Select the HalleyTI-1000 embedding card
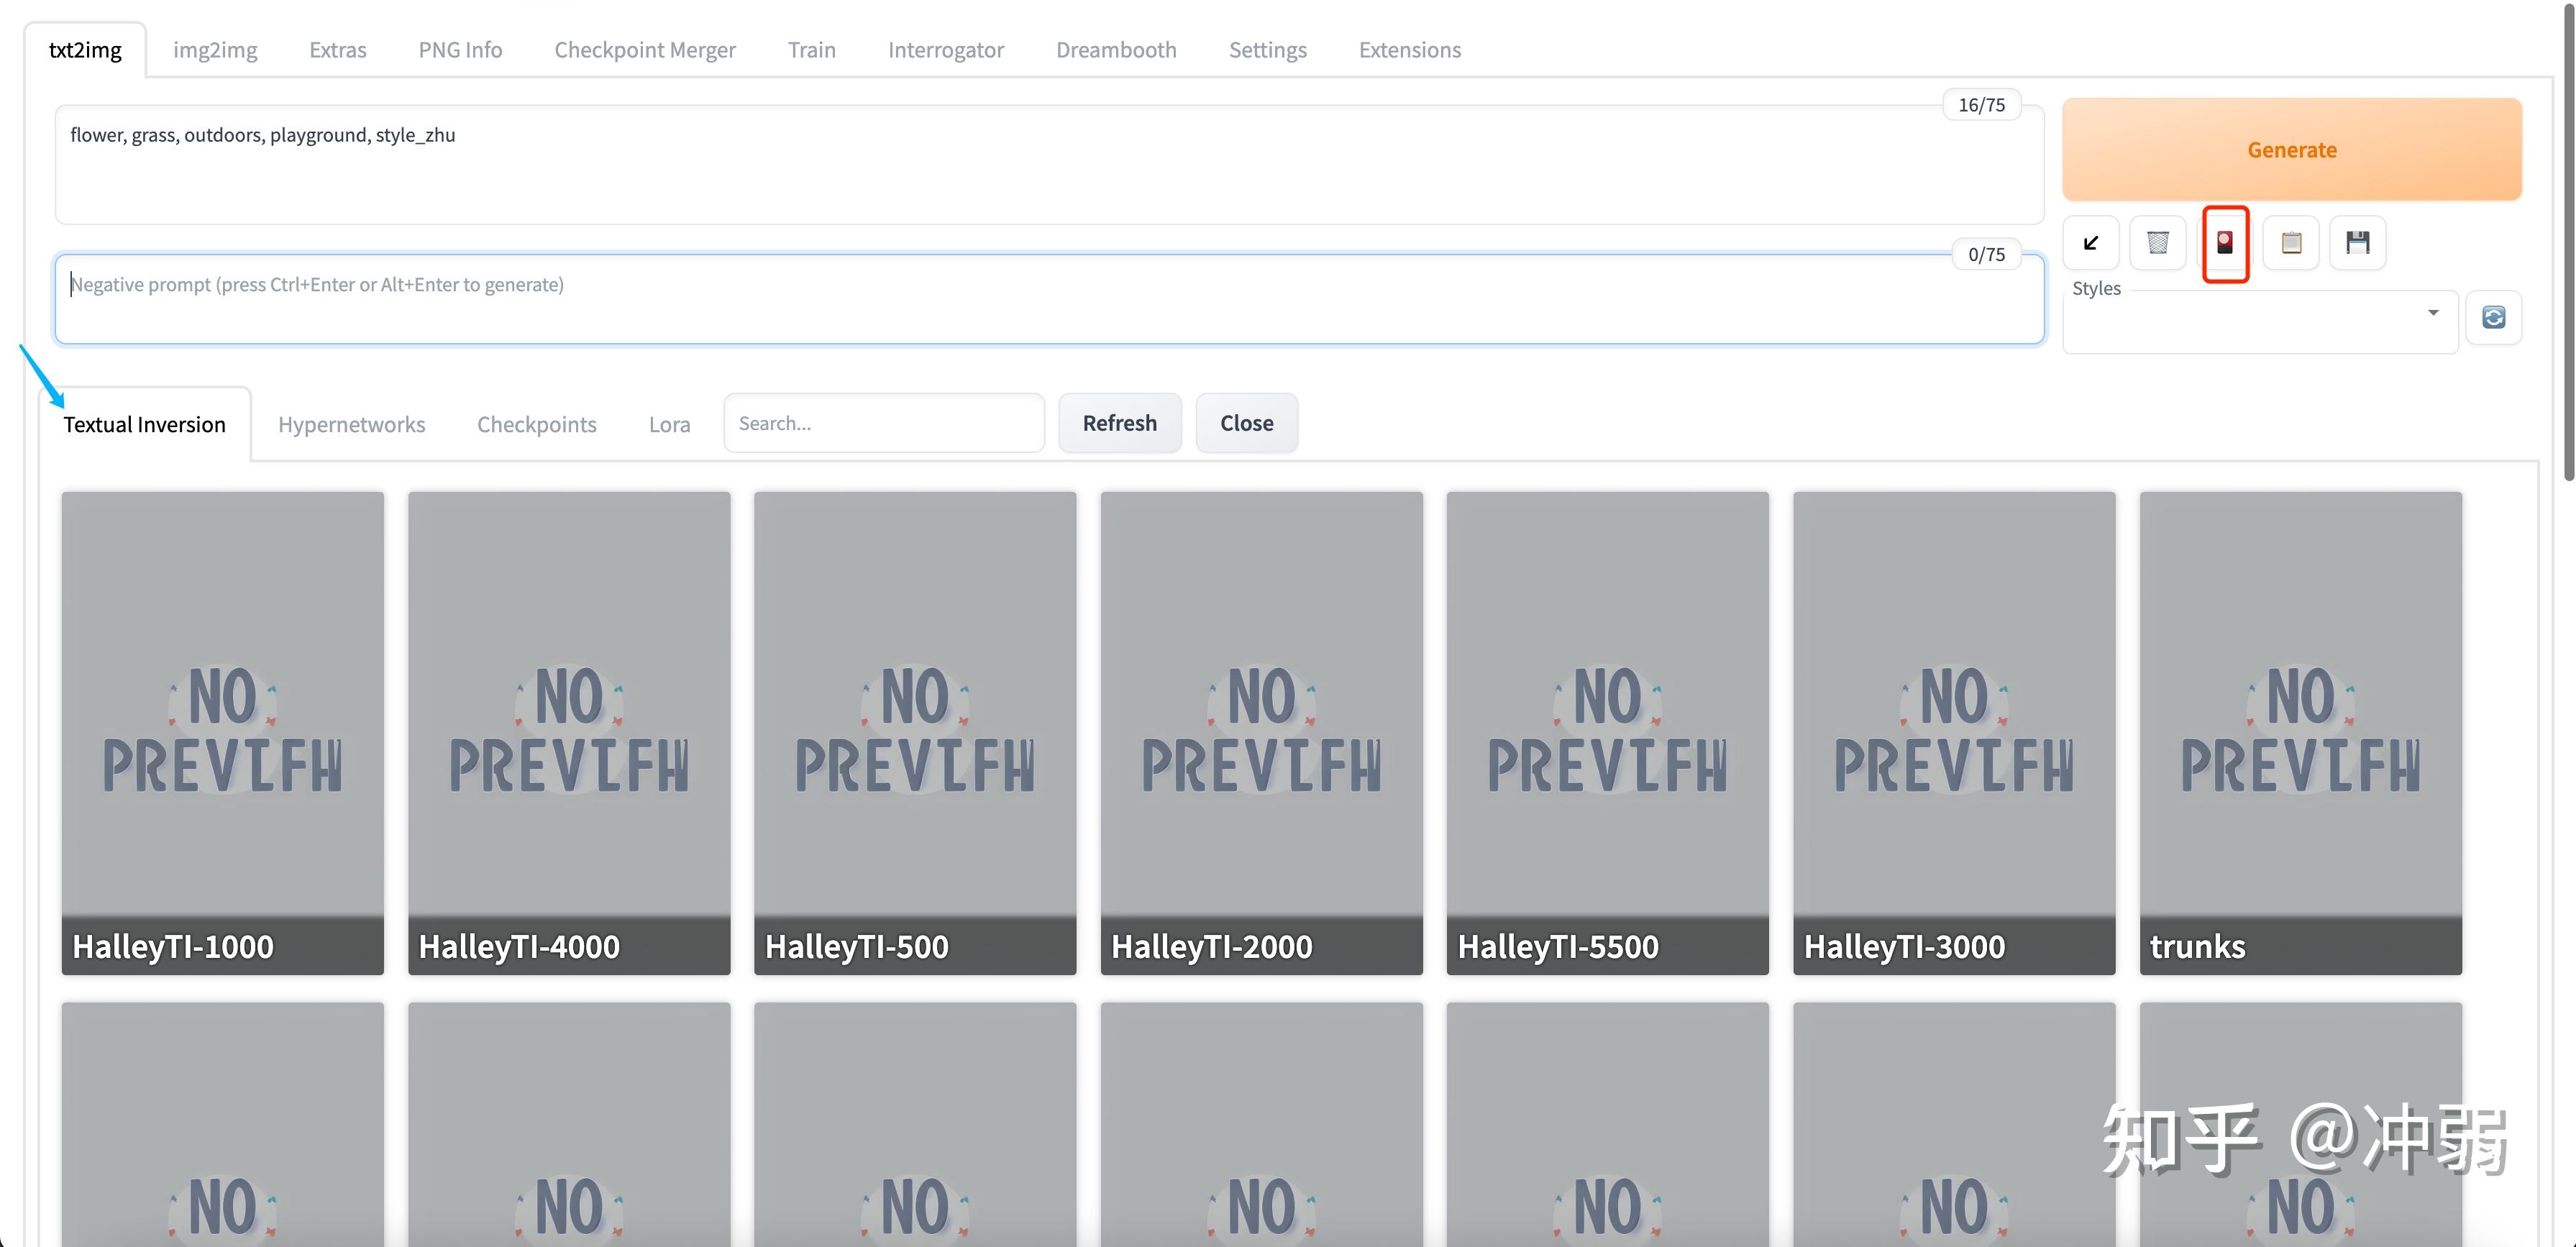The image size is (2576, 1247). point(222,732)
